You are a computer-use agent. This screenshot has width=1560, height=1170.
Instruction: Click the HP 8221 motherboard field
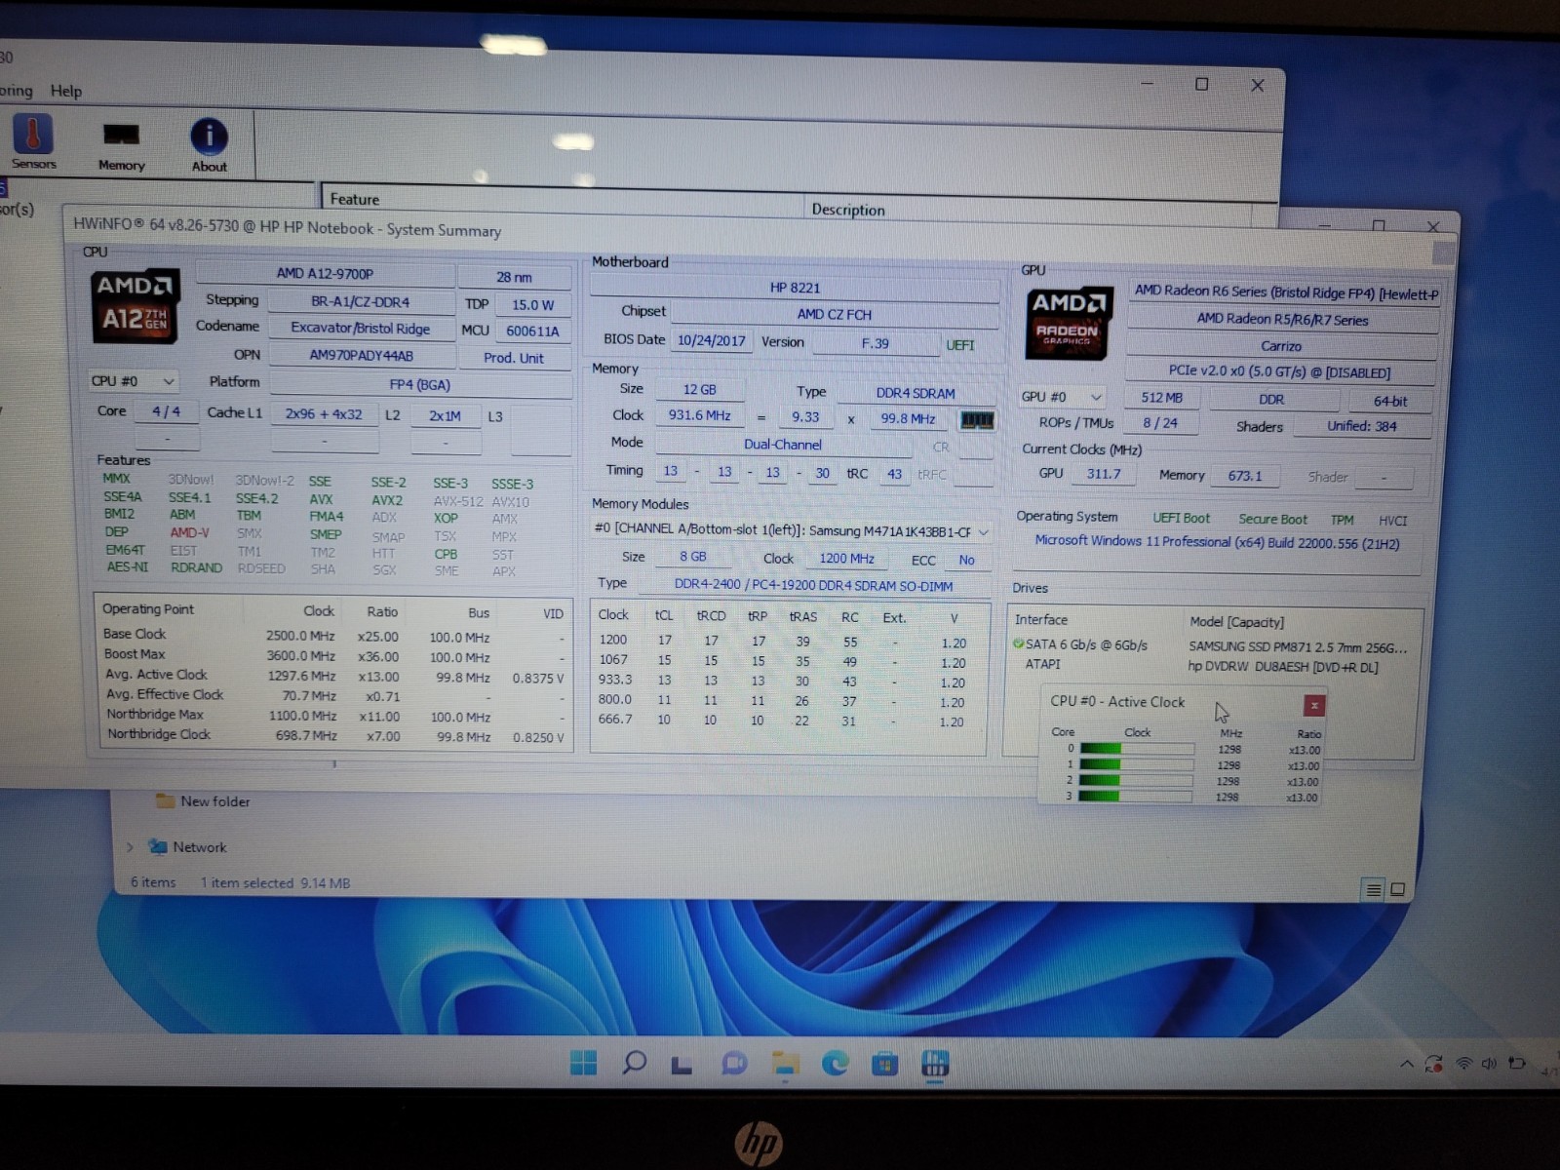click(x=795, y=288)
